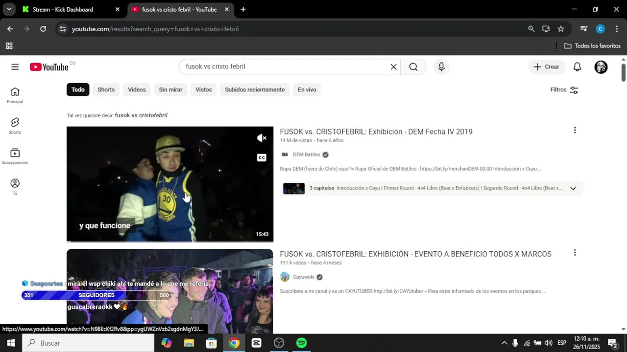Unmute the preview video speaker icon
The height and width of the screenshot is (352, 627).
click(x=262, y=138)
